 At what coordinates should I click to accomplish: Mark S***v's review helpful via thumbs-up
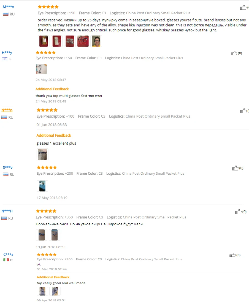pyautogui.click(x=235, y=168)
